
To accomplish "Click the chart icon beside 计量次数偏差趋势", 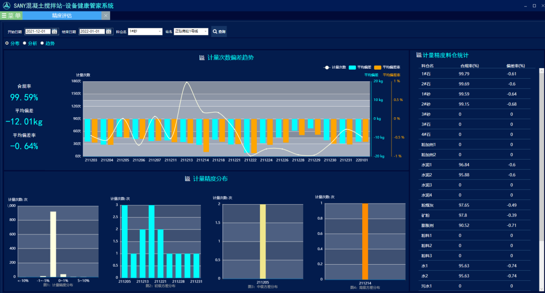I will pos(202,58).
